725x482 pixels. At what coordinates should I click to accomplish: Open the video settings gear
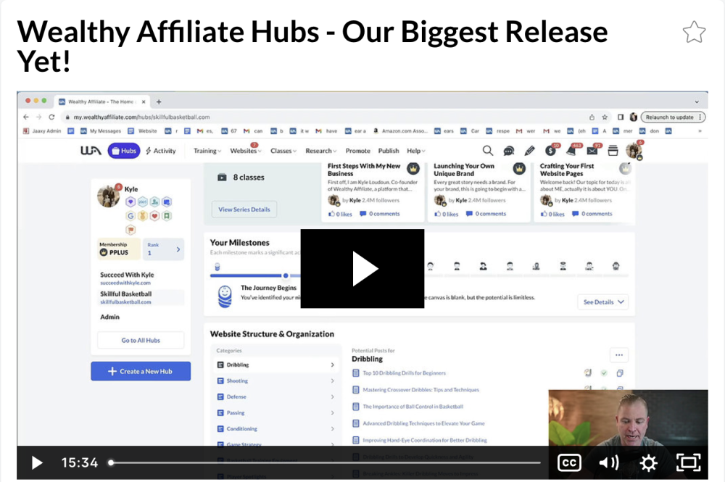649,462
